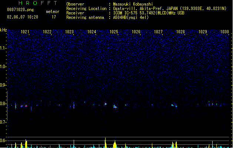Select the file name 06071020.png

[20, 10]
